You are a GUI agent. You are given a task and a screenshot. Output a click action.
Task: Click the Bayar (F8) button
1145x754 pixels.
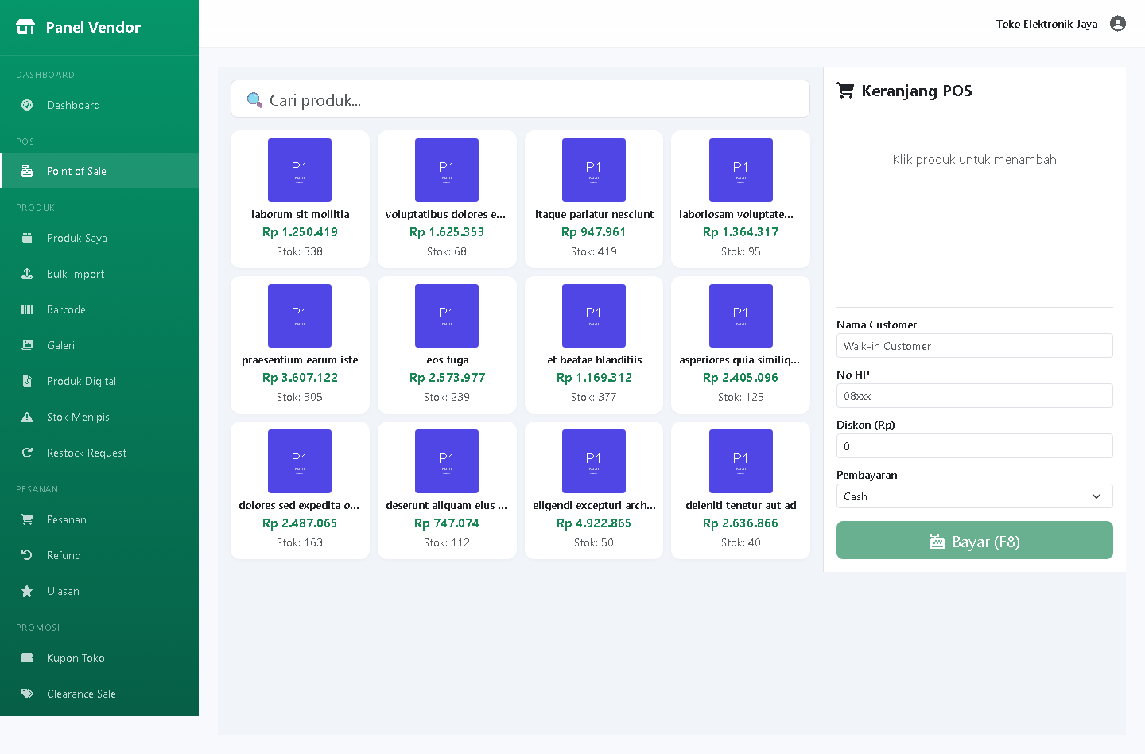(974, 540)
